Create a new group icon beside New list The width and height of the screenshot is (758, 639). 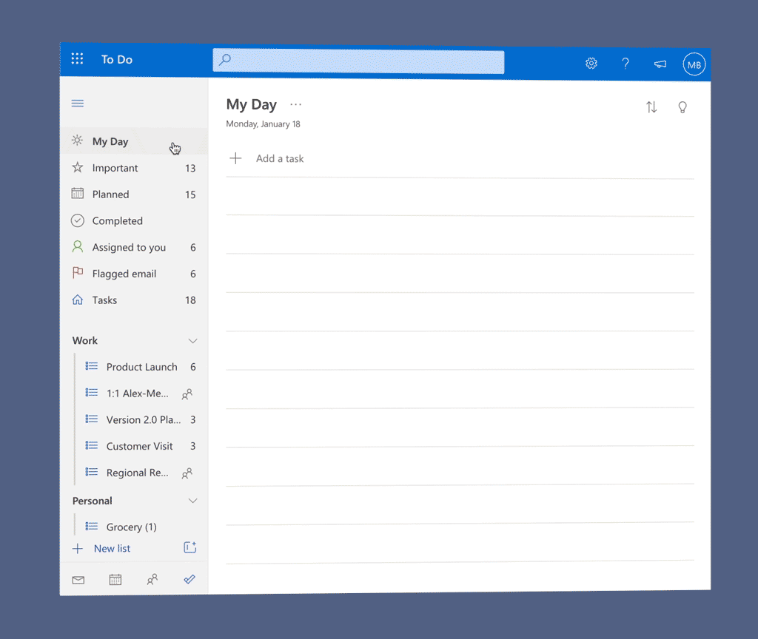click(189, 547)
